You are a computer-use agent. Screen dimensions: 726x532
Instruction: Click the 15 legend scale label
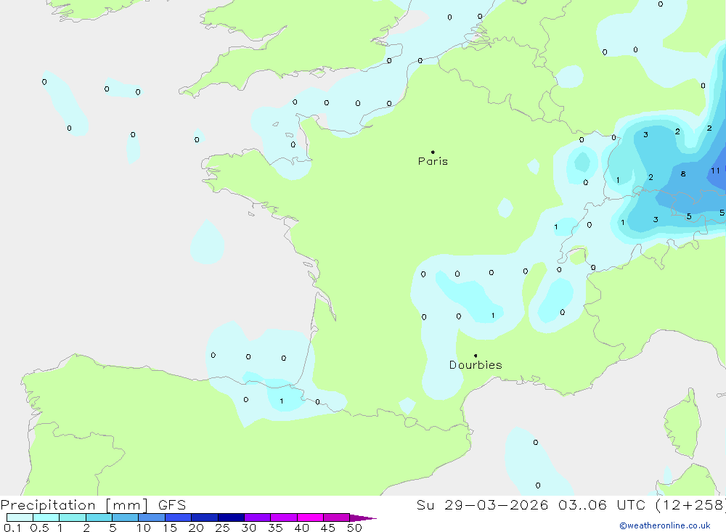click(170, 528)
